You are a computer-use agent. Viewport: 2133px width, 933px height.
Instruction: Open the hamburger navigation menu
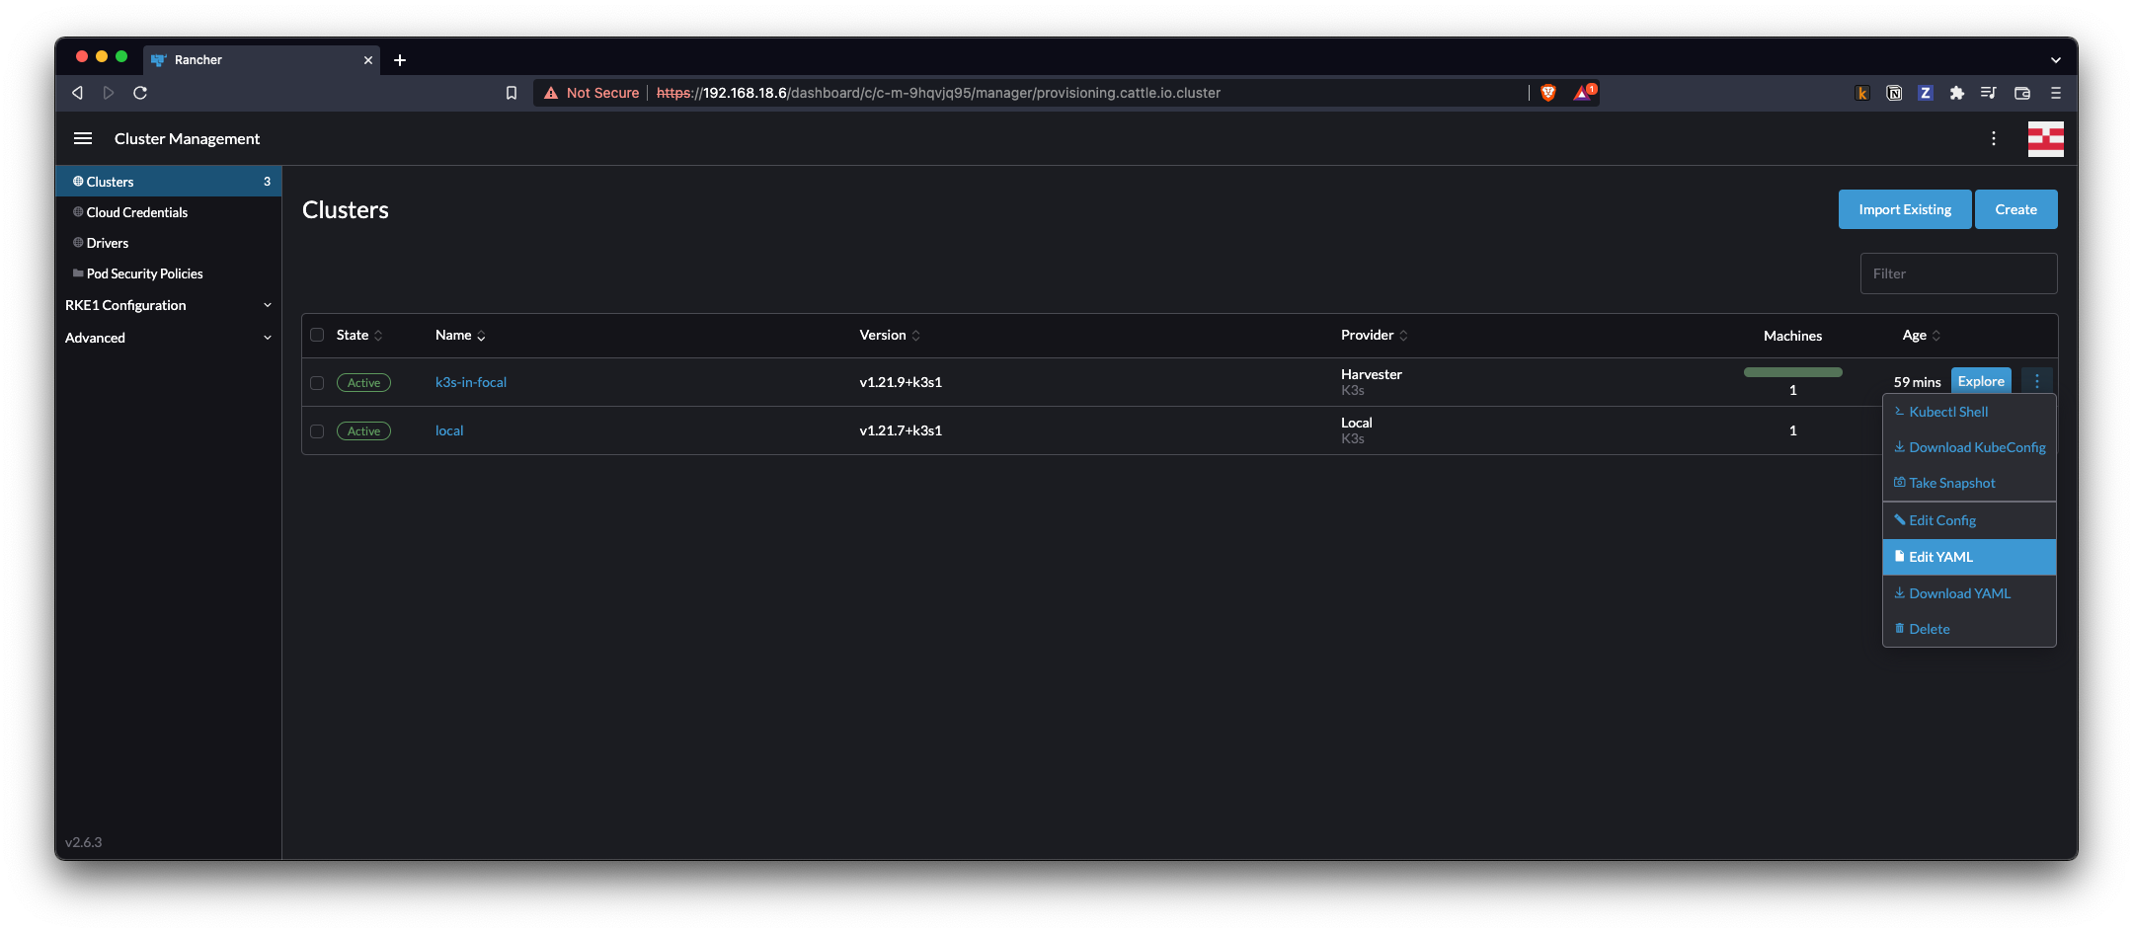[83, 138]
